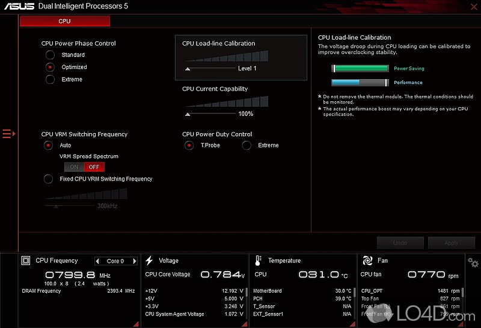Adjust the CPU Load-line Calibration slider handle

188,69
